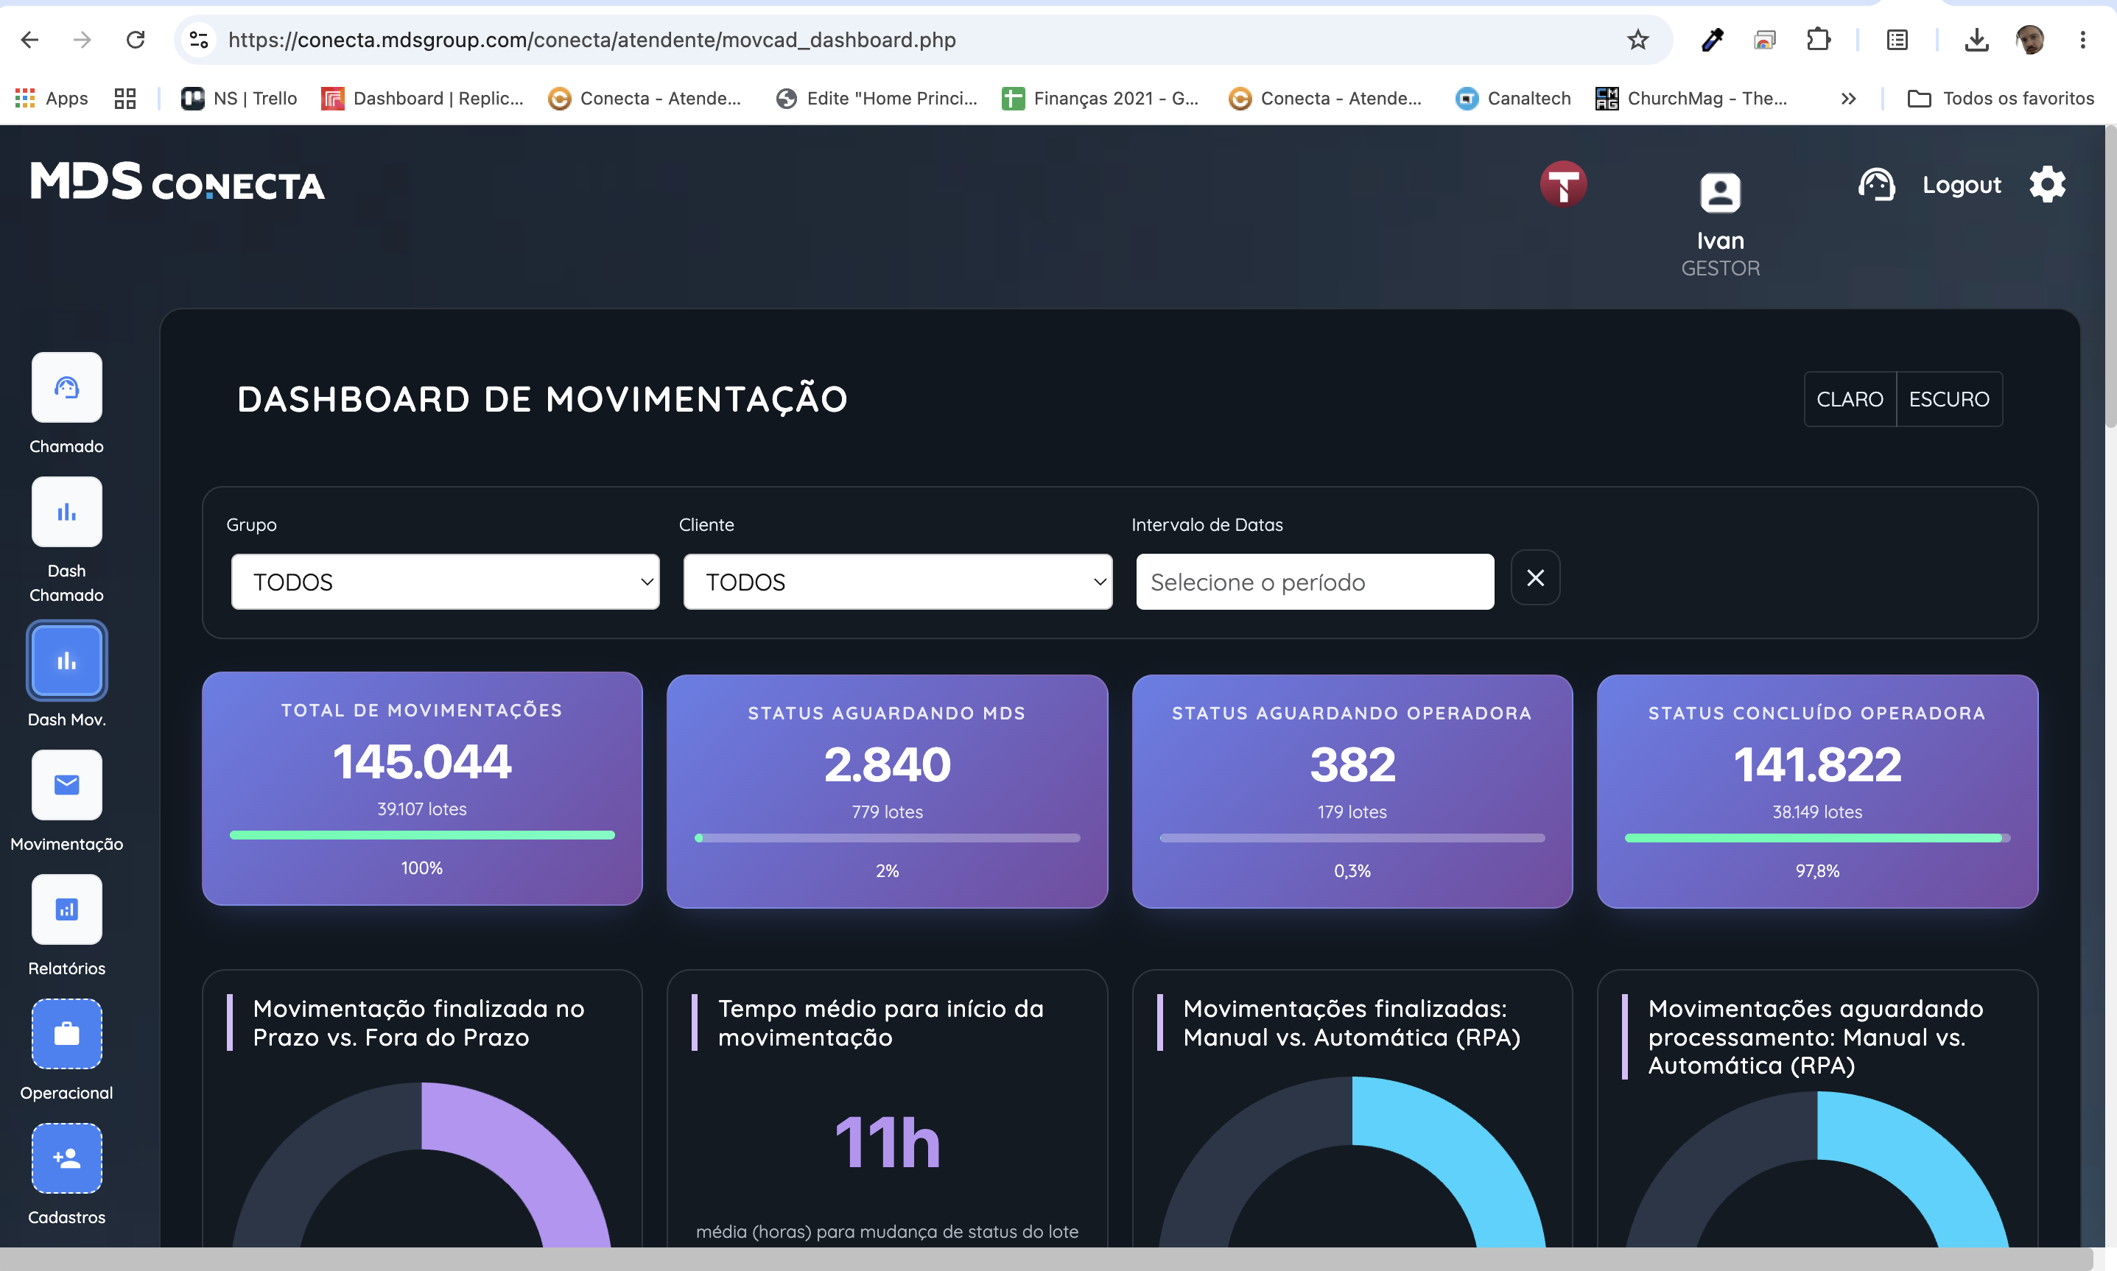
Task: Click the 97,8% progress bar
Action: pos(1817,837)
